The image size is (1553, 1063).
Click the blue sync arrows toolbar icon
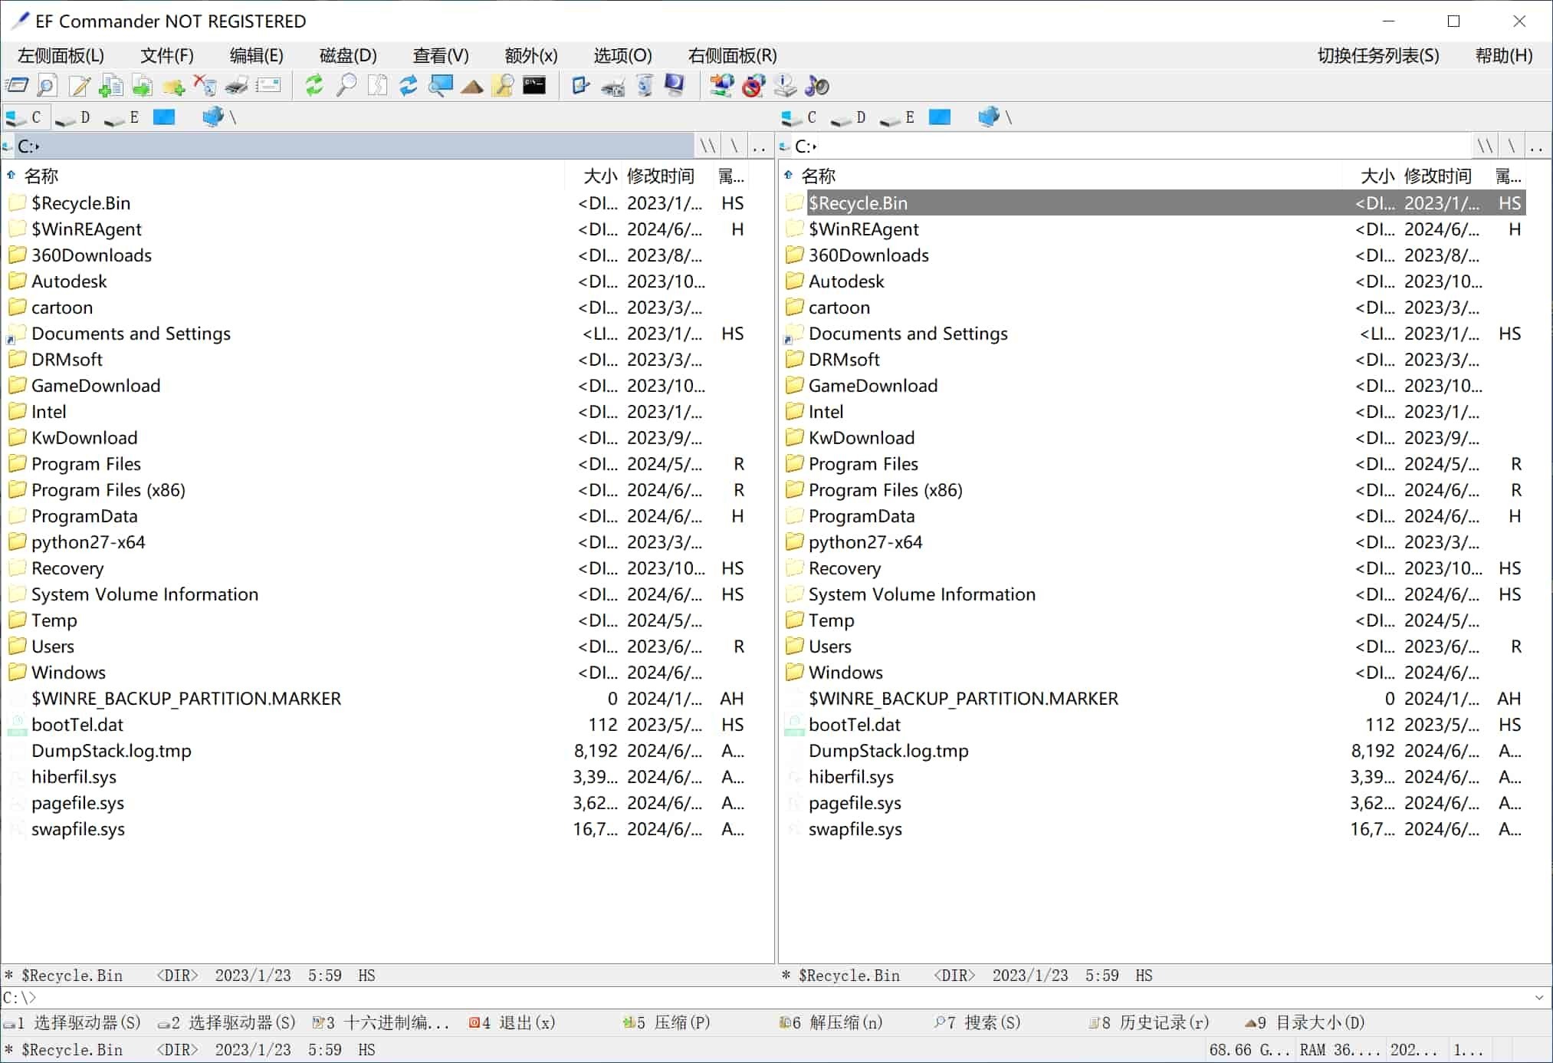click(x=409, y=85)
